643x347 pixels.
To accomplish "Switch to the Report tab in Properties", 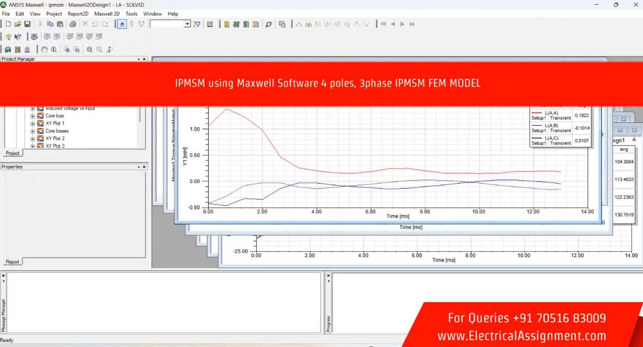I will [12, 262].
